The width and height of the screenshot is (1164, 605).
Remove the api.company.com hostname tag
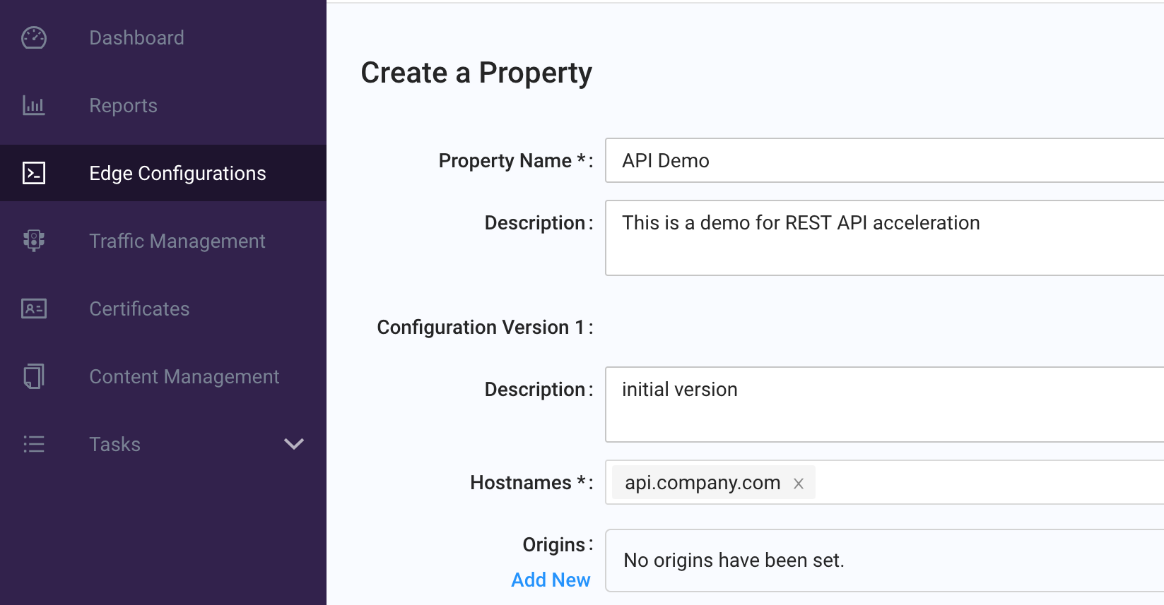coord(799,484)
